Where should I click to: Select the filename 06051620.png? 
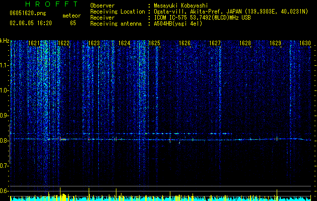pos(28,13)
